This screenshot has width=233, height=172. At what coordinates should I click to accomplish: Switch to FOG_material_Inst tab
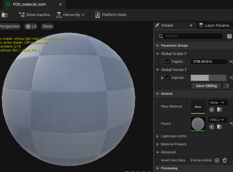pos(29,4)
